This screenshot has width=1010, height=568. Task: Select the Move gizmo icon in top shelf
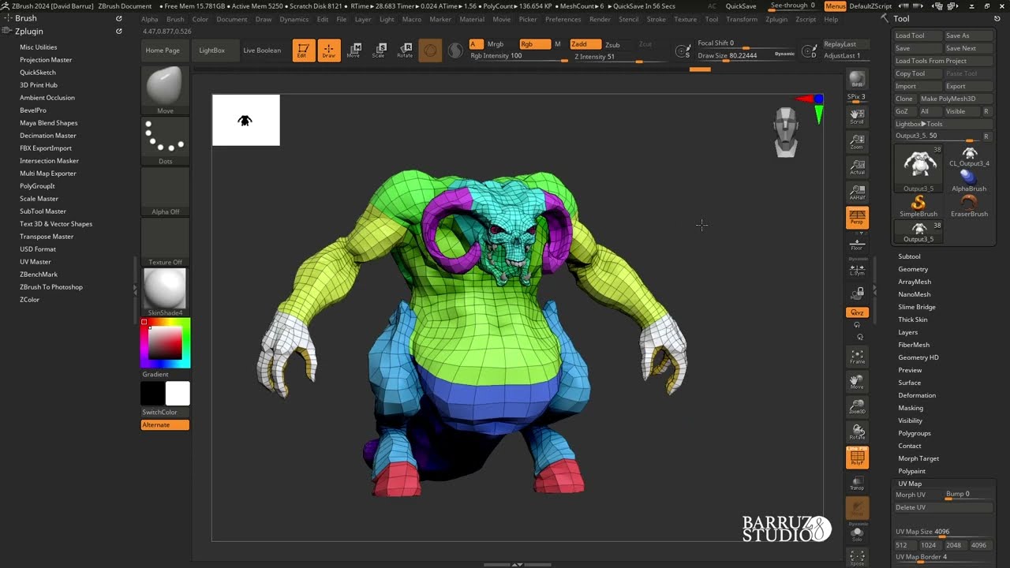[353, 50]
